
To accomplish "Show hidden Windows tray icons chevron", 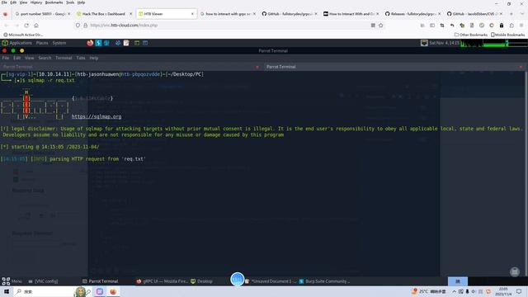I will [454, 291].
